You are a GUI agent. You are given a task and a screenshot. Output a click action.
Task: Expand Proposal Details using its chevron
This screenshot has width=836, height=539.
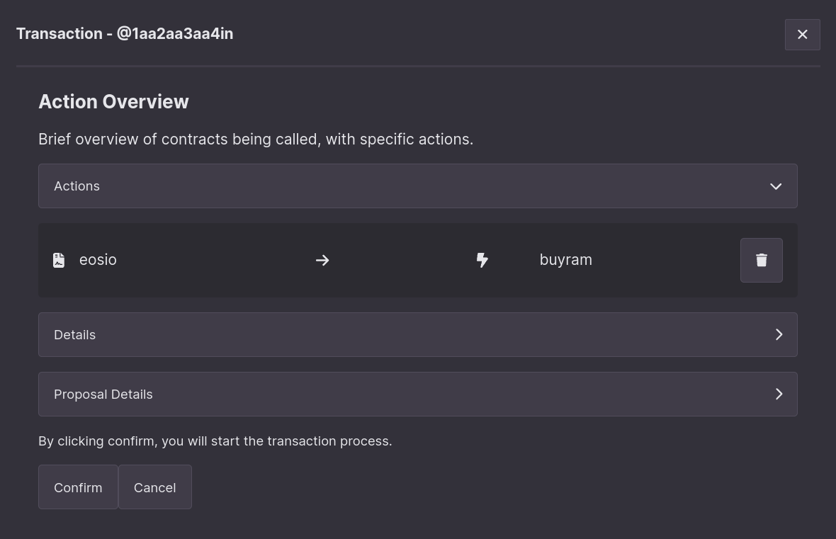pyautogui.click(x=779, y=394)
